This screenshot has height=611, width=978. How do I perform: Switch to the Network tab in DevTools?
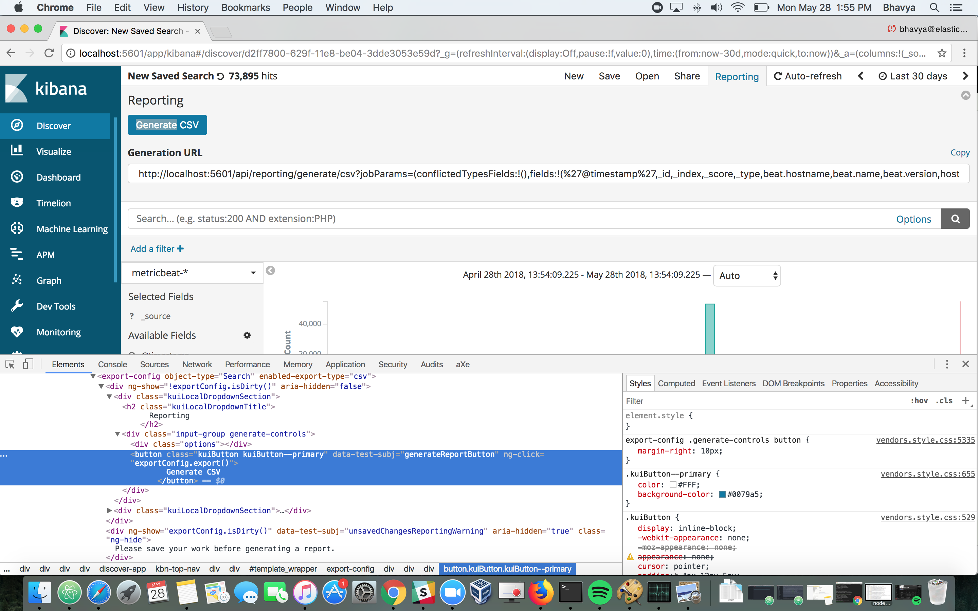click(197, 364)
